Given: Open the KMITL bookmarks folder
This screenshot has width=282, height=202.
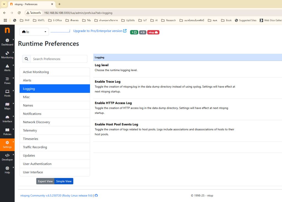Looking at the screenshot, I should [39, 20].
